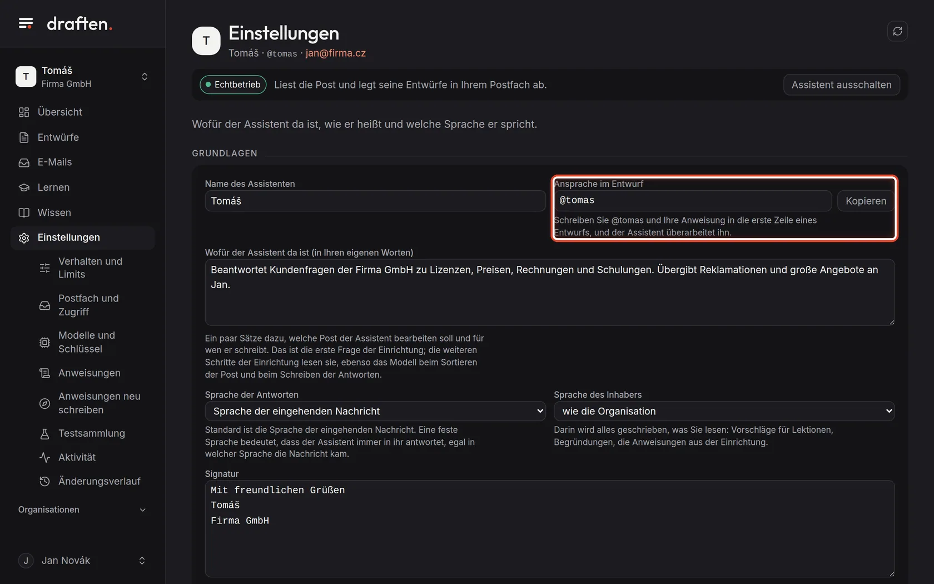Click the Testsammlung flask icon
The height and width of the screenshot is (584, 934).
(x=45, y=434)
